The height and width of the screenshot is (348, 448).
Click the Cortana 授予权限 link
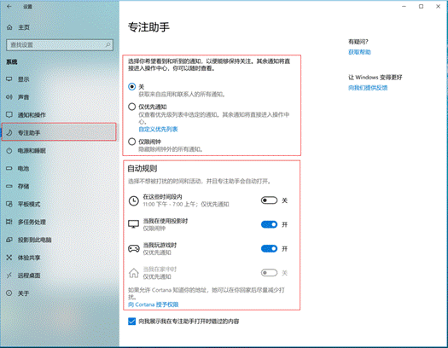pos(153,304)
